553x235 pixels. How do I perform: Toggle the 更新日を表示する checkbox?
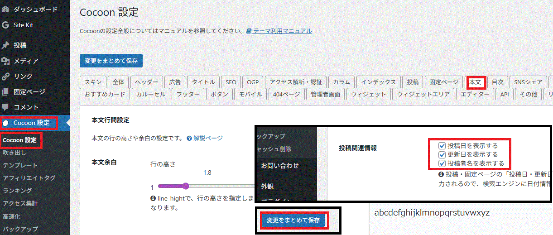[x=442, y=155]
